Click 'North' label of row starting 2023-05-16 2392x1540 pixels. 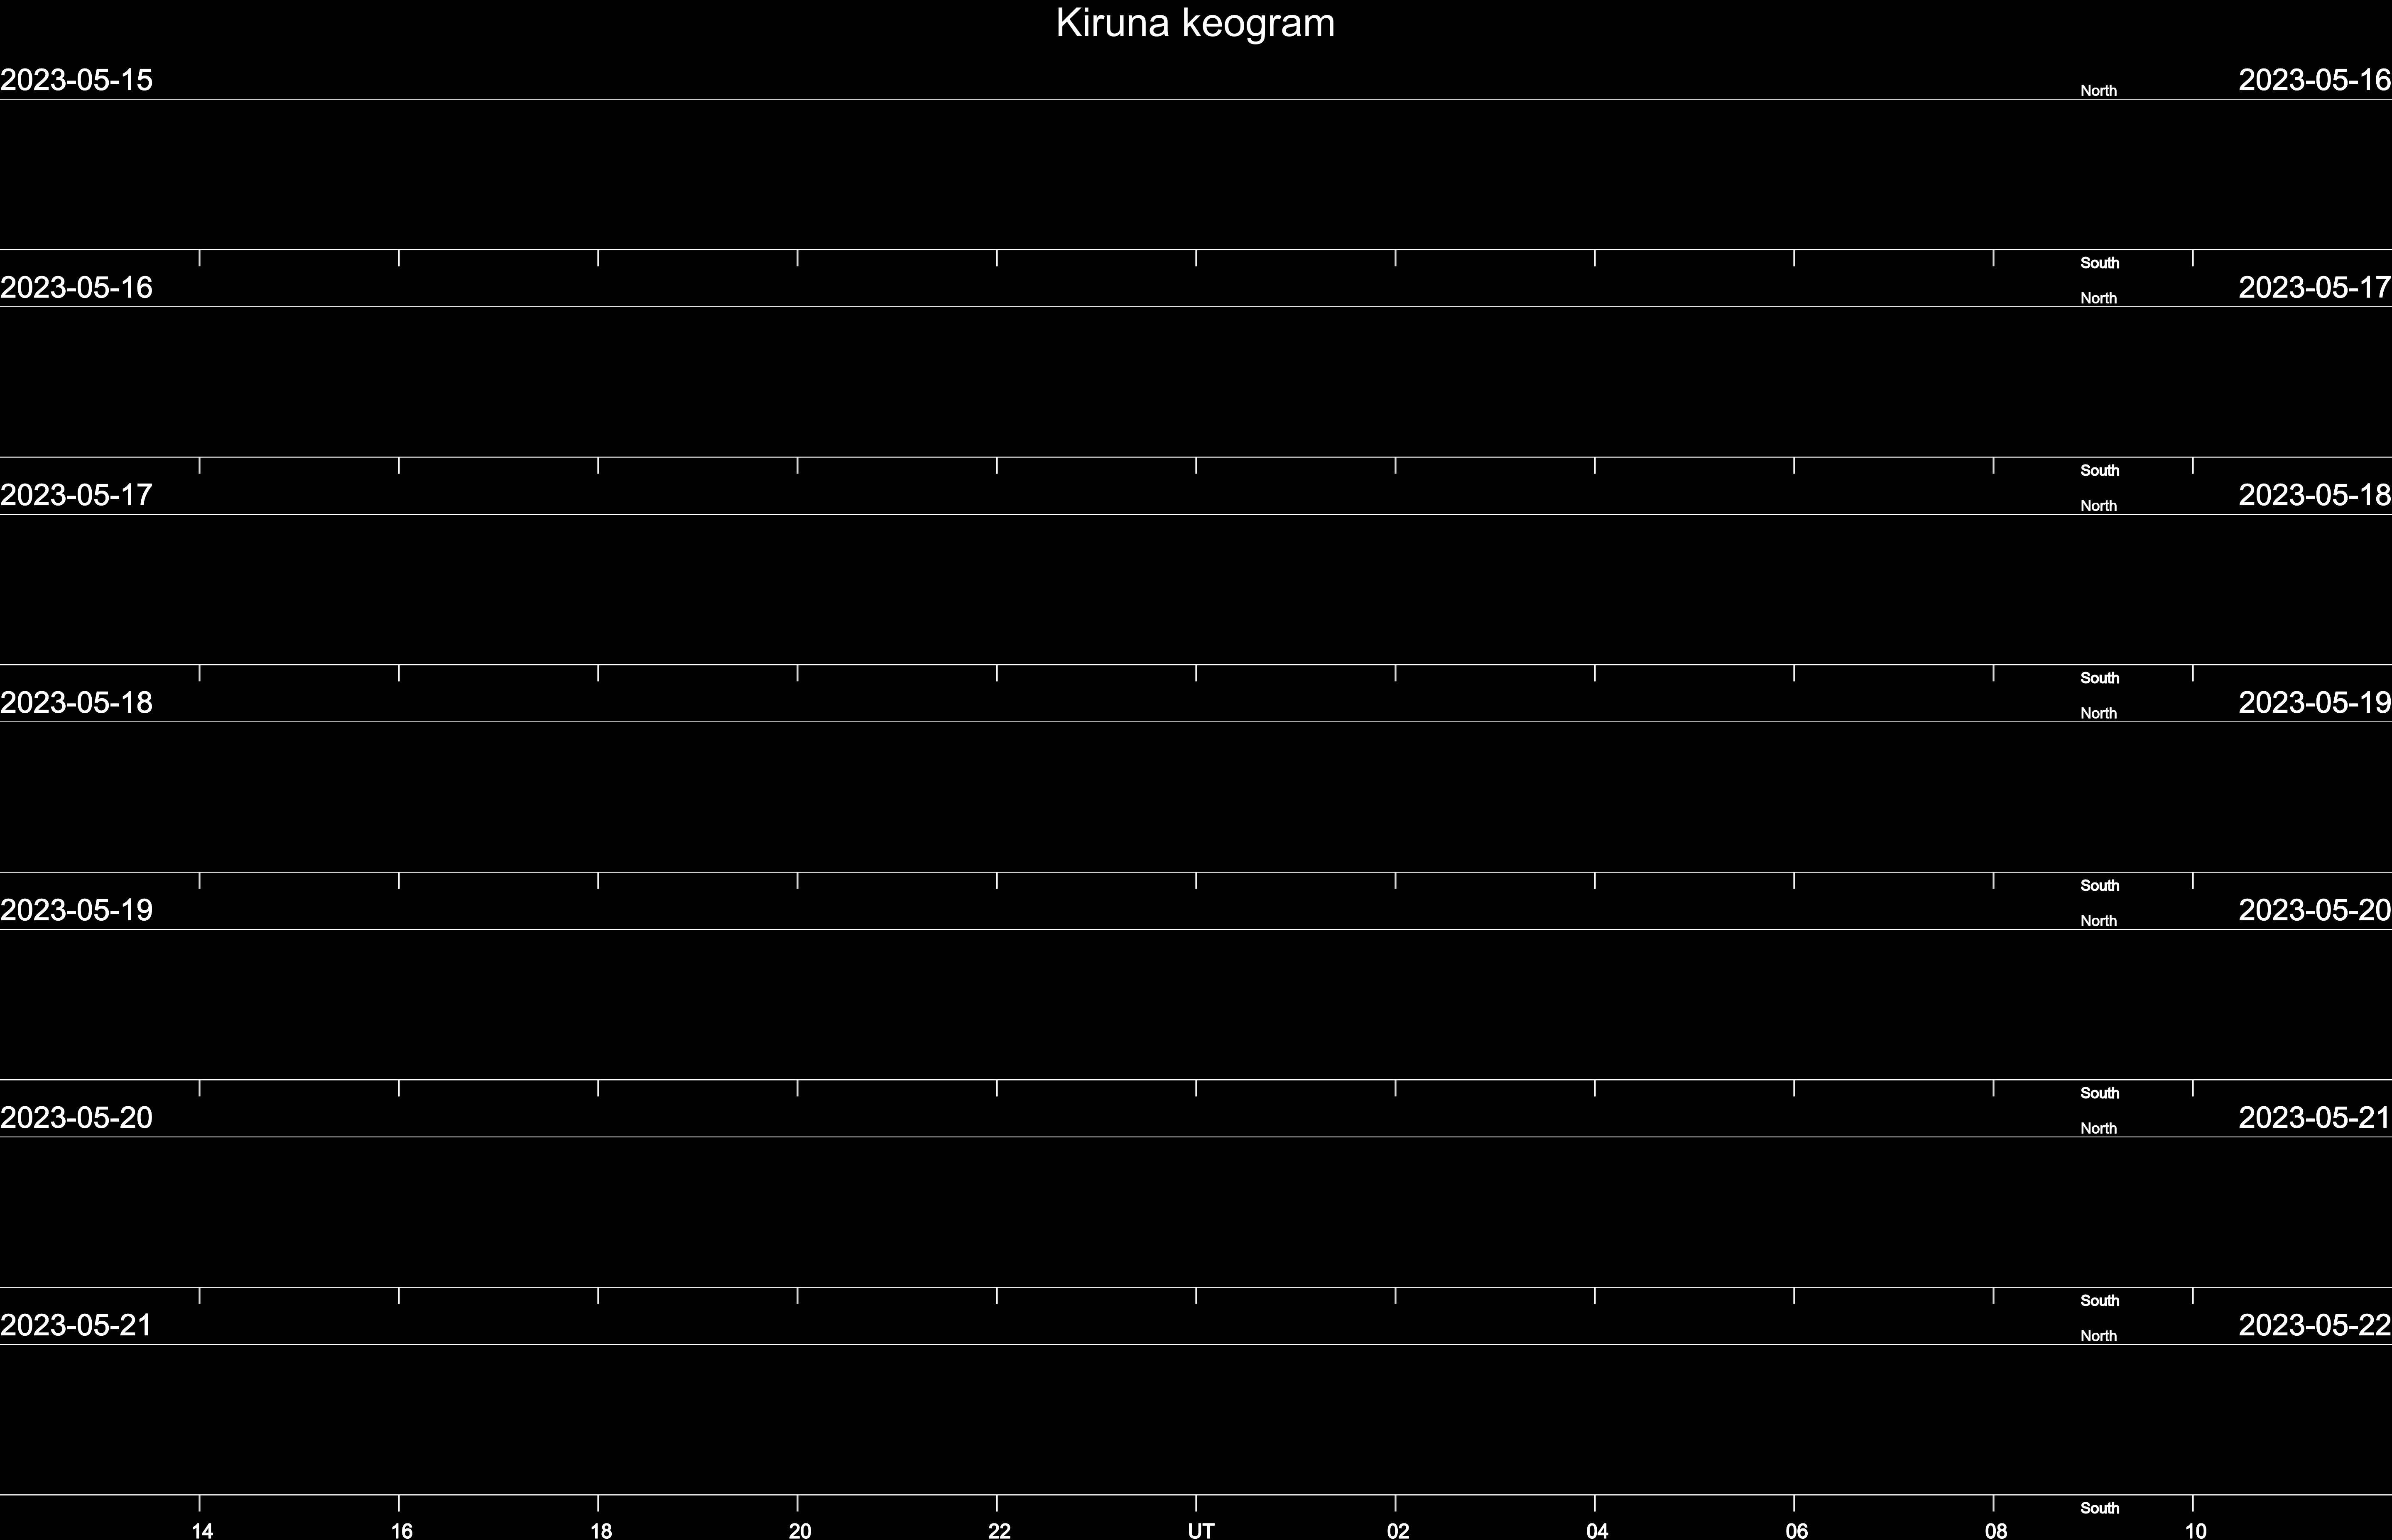(x=2099, y=299)
